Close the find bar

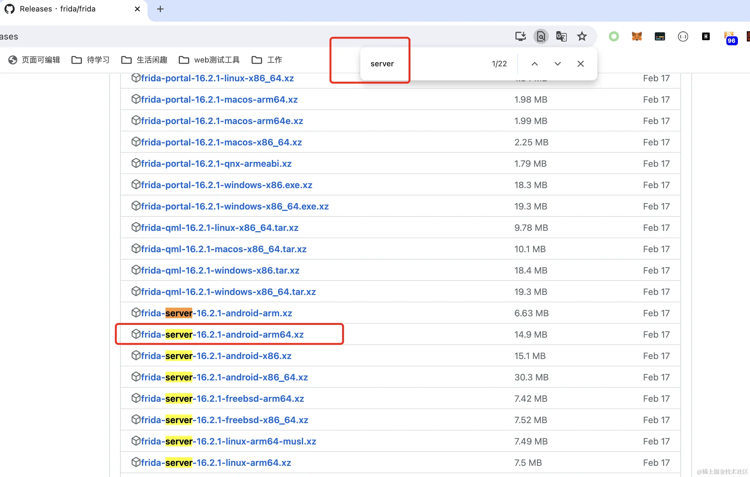point(580,64)
